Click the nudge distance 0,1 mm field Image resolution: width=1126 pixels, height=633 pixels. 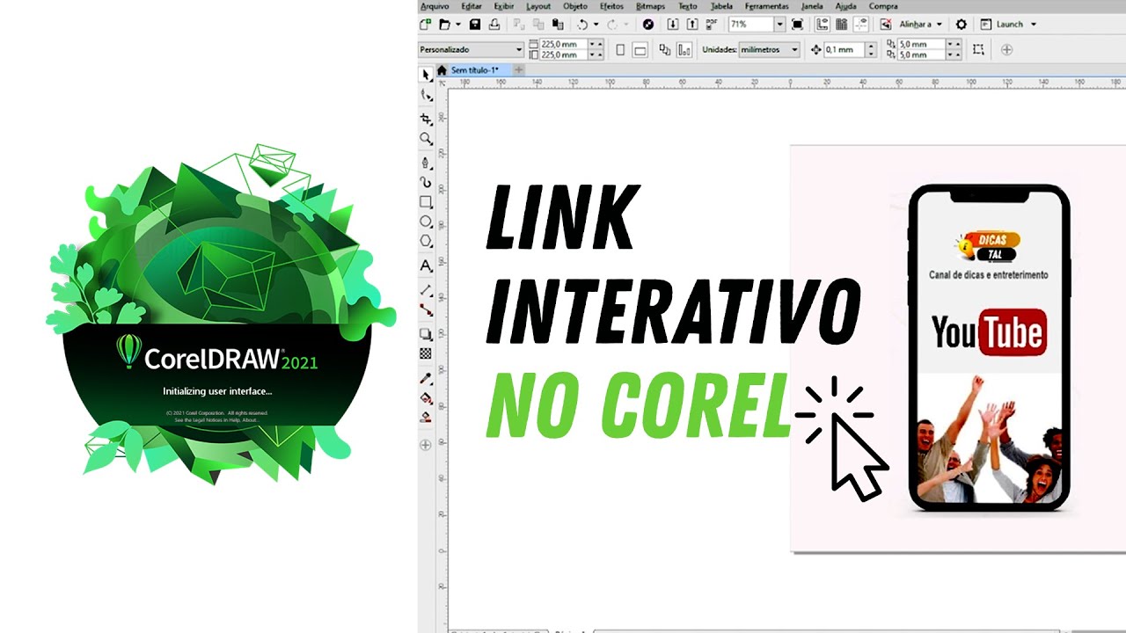point(844,50)
